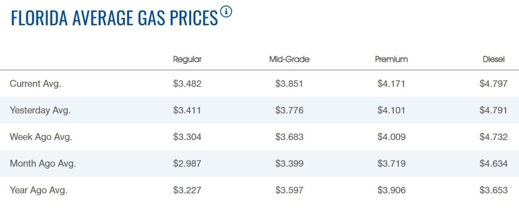Click the Florida Average Gas Prices heading
Screen dimensions: 519x208
[x=114, y=18]
